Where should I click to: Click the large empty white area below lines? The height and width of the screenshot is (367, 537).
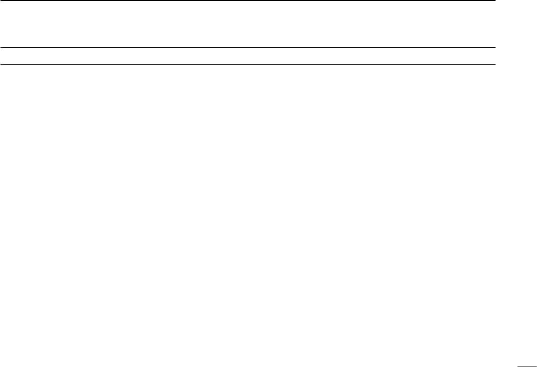(248, 216)
